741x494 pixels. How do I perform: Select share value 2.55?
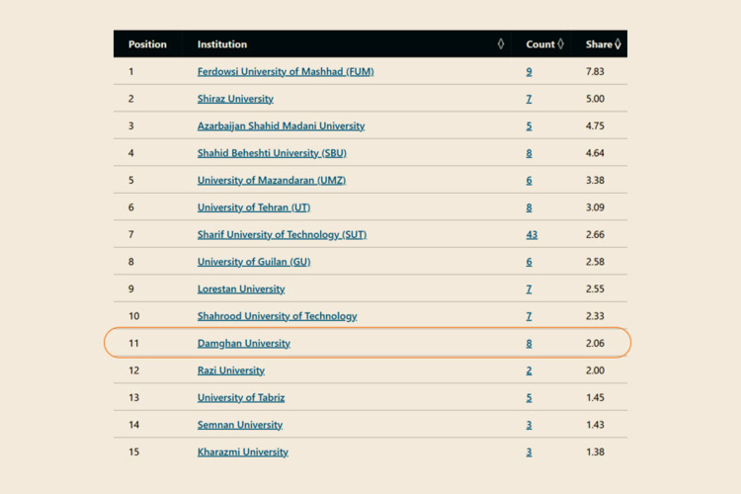[595, 288]
